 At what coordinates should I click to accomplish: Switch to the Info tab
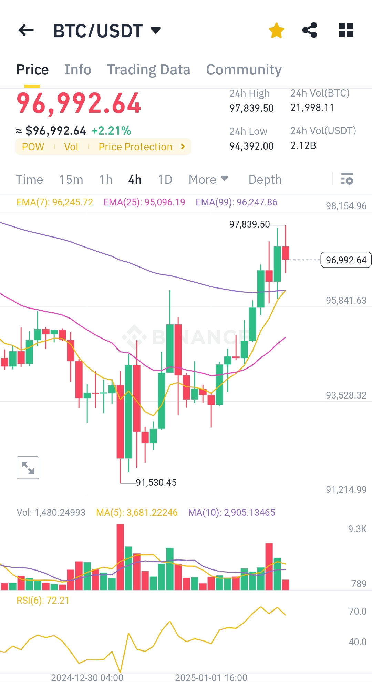click(x=78, y=70)
